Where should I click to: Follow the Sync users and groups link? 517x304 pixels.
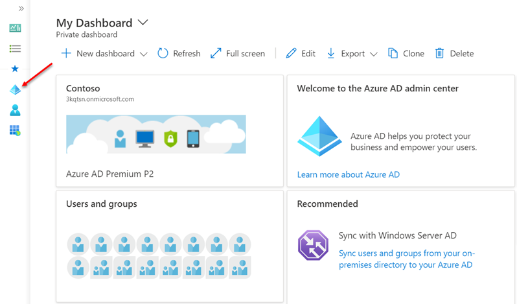click(x=407, y=259)
